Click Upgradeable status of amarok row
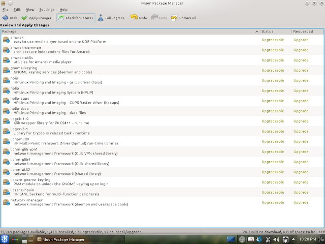The image size is (325, 244). tap(273, 40)
